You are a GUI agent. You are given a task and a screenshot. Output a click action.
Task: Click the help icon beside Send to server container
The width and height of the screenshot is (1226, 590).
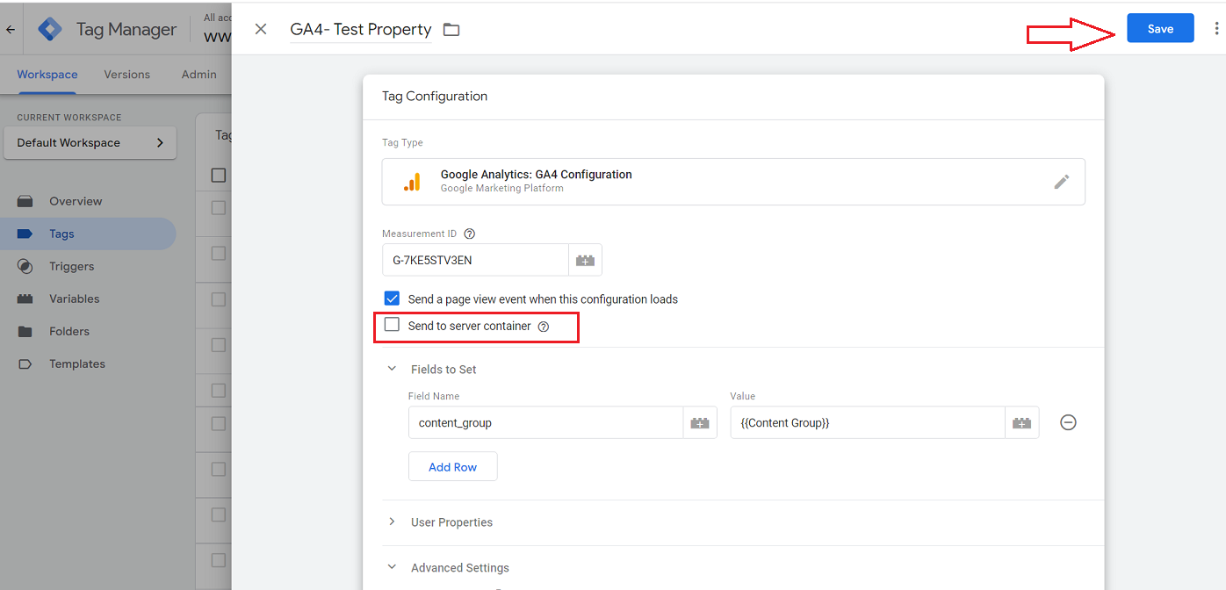pyautogui.click(x=544, y=327)
